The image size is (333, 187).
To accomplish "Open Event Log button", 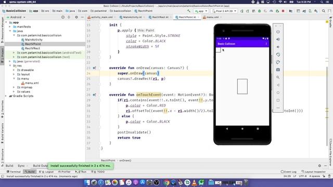I will pos(288,172).
